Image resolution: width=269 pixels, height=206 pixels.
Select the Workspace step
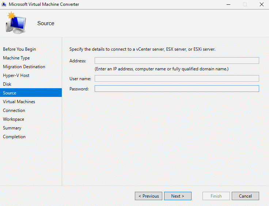(14, 119)
